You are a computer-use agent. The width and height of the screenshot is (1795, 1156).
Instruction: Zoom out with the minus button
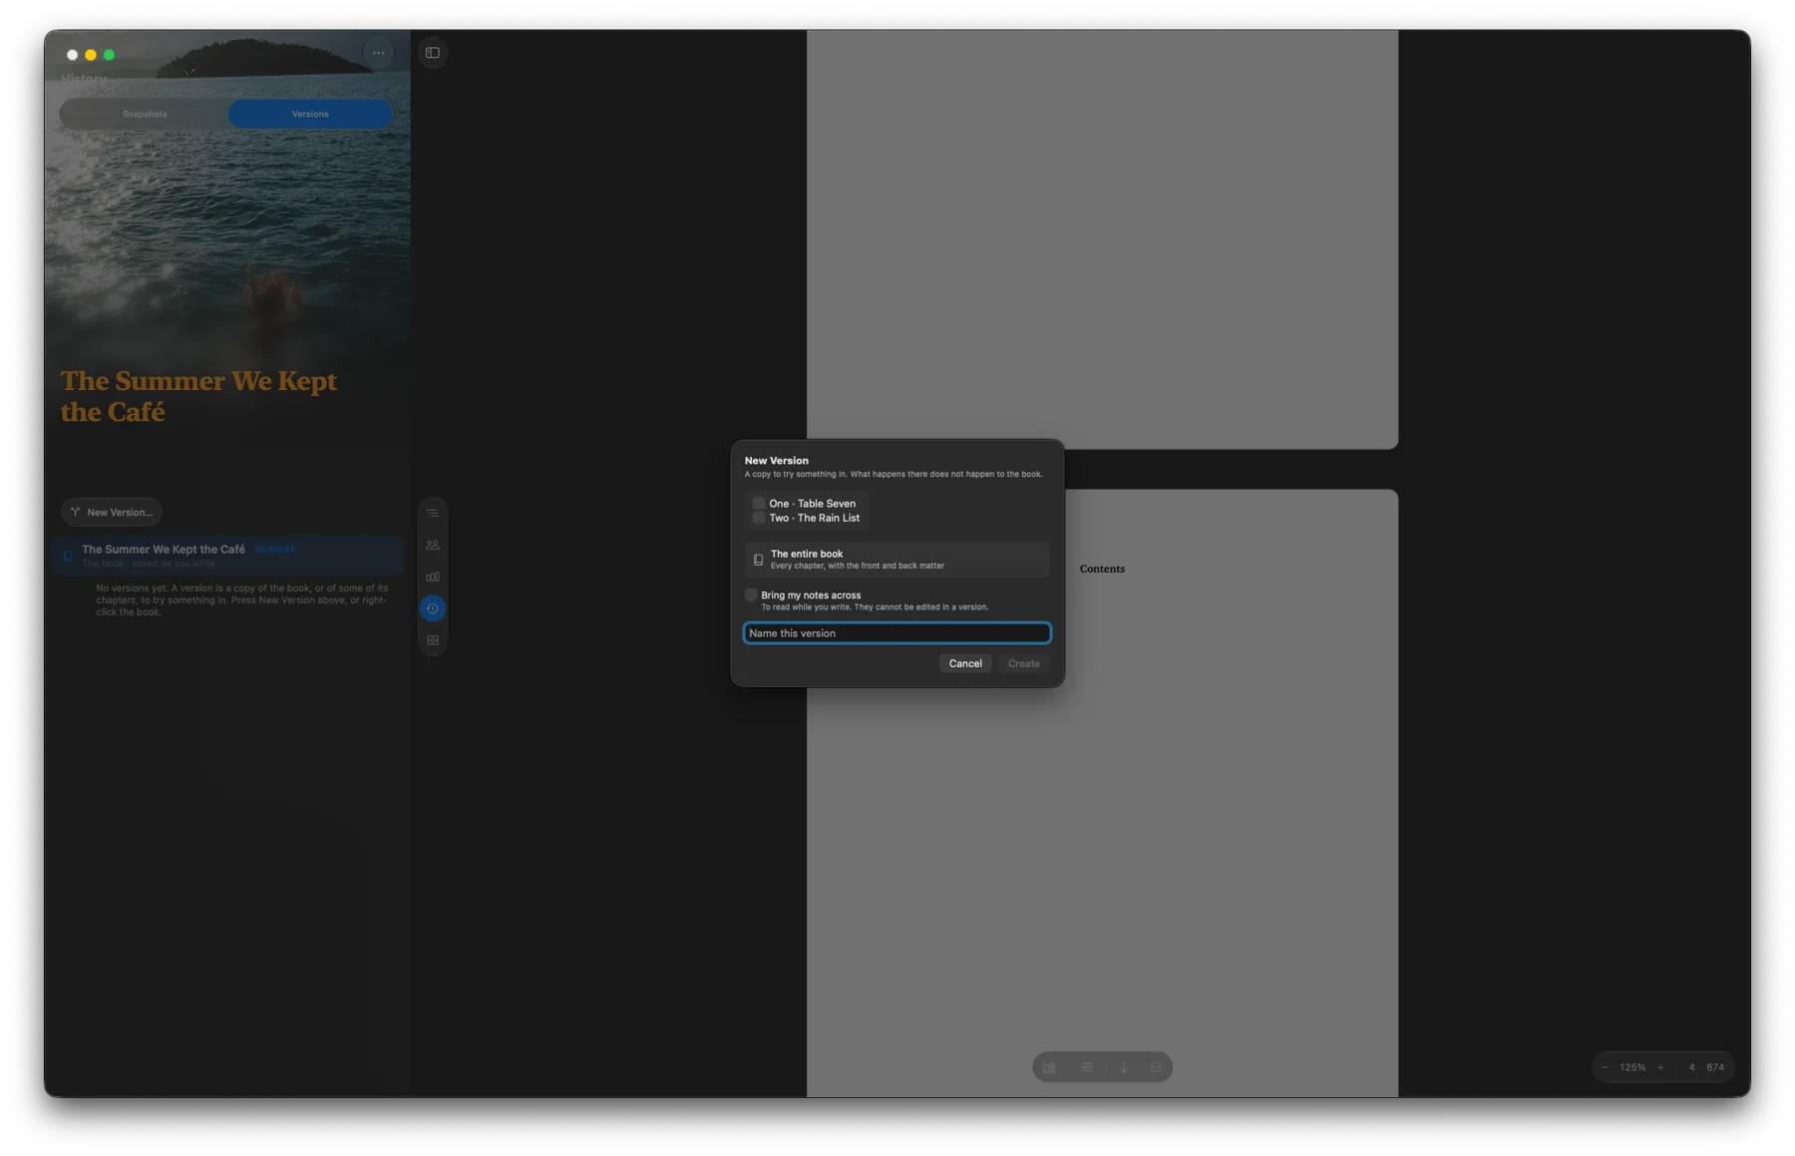1605,1067
